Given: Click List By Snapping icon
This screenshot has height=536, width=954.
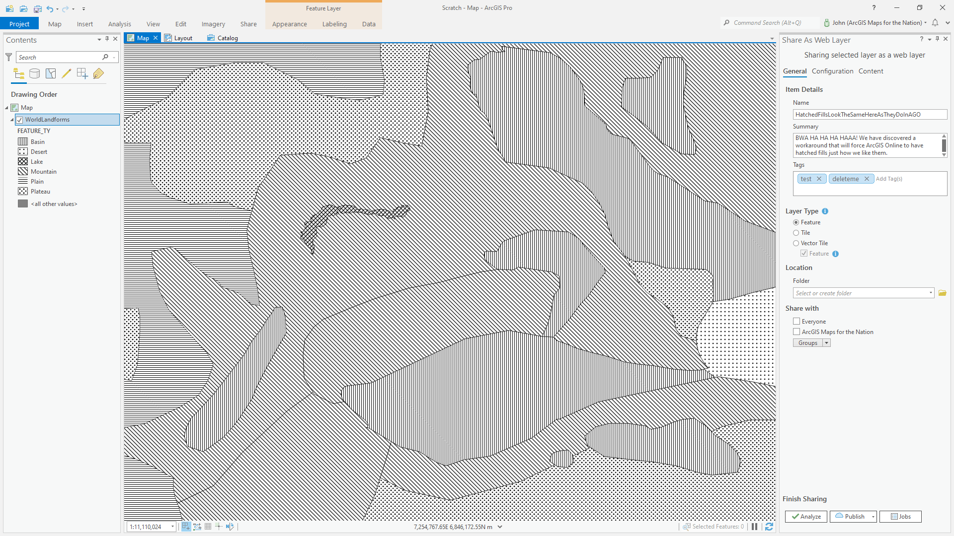Looking at the screenshot, I should coord(82,74).
